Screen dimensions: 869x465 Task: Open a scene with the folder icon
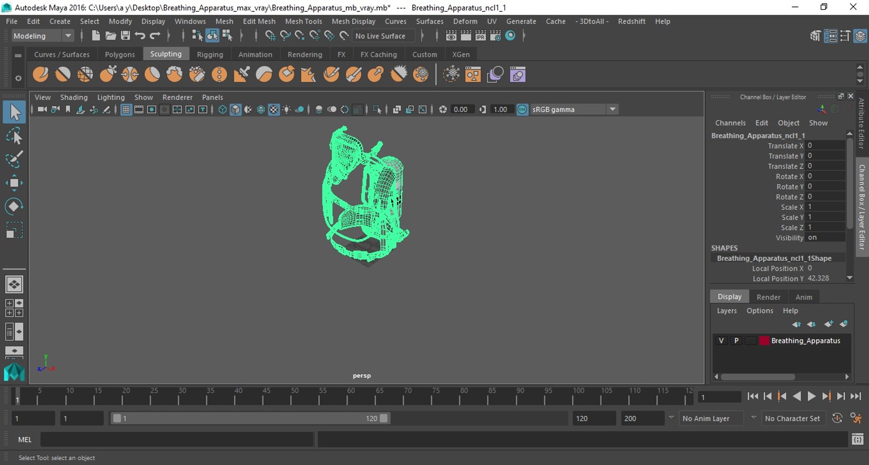[110, 36]
